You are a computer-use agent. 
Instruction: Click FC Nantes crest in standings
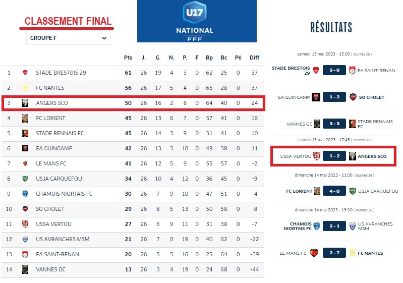pyautogui.click(x=25, y=88)
